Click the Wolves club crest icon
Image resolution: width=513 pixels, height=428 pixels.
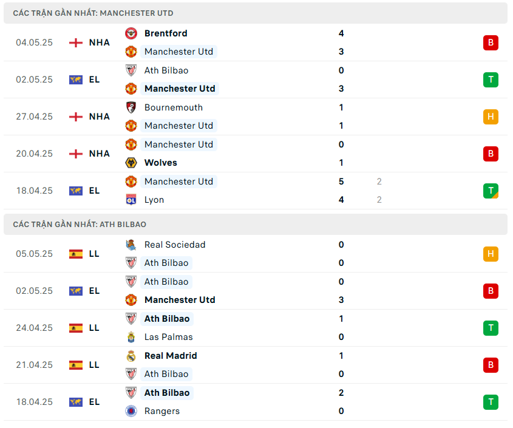tap(131, 163)
